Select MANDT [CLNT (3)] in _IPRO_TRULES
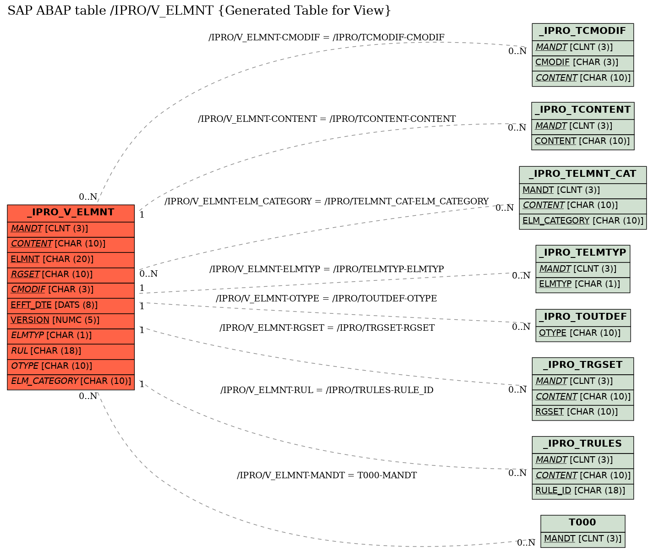 coord(583,460)
